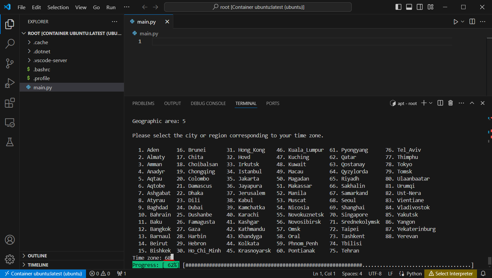Click the command center search box
The width and height of the screenshot is (492, 278).
tap(258, 7)
